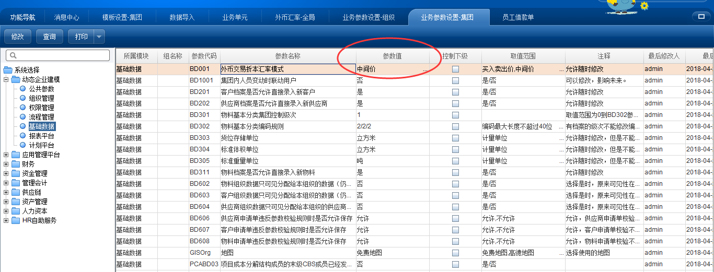Switch to 业务参数设置-组织 tab
This screenshot has width=714, height=272.
click(x=368, y=17)
